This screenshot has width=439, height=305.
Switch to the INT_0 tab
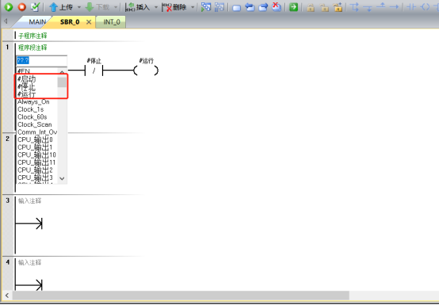112,22
